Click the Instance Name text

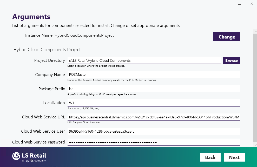pos(69,35)
